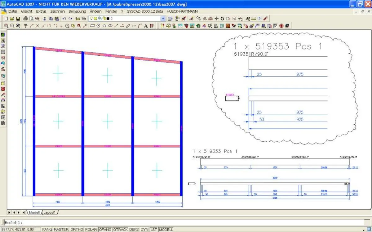Click the Move (four-arrow) tool icon
The image size is (372, 232).
pos(216,19)
